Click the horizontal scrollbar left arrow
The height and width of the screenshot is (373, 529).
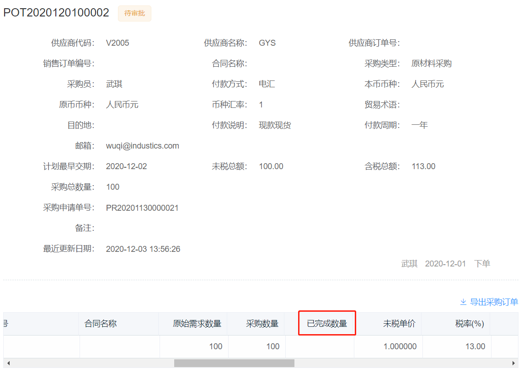click(8, 363)
